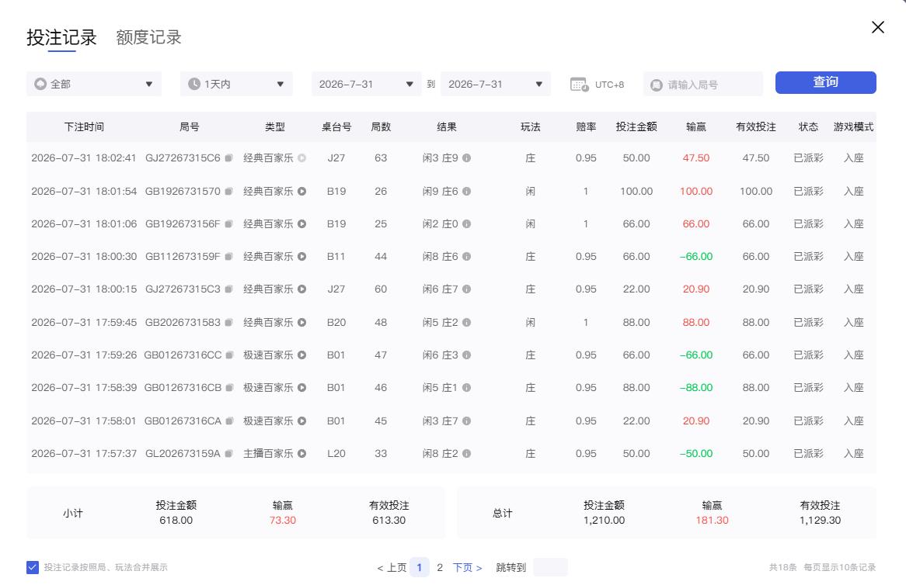Click the 请输入局号 round number field

pyautogui.click(x=703, y=85)
